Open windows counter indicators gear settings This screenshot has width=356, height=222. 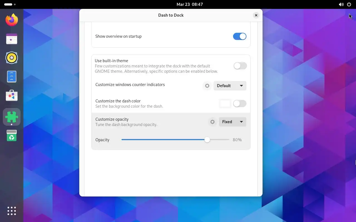click(x=207, y=86)
